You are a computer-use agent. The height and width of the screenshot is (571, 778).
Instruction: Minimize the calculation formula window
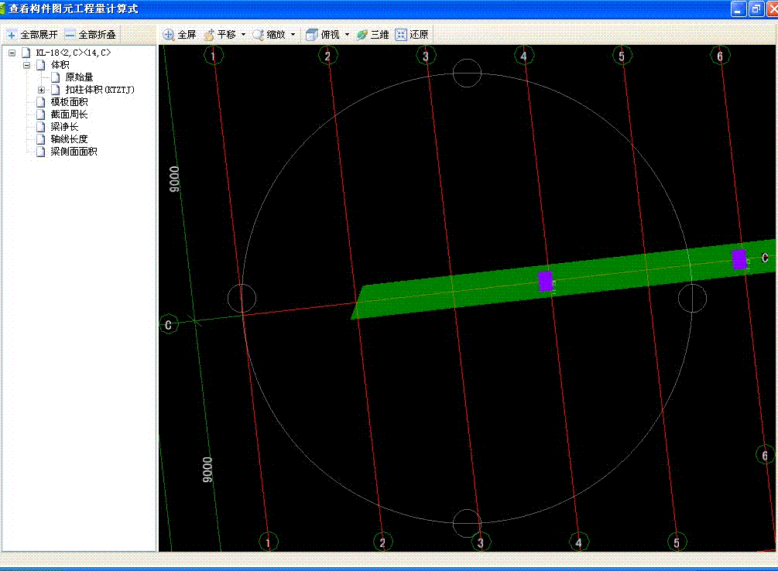[739, 9]
